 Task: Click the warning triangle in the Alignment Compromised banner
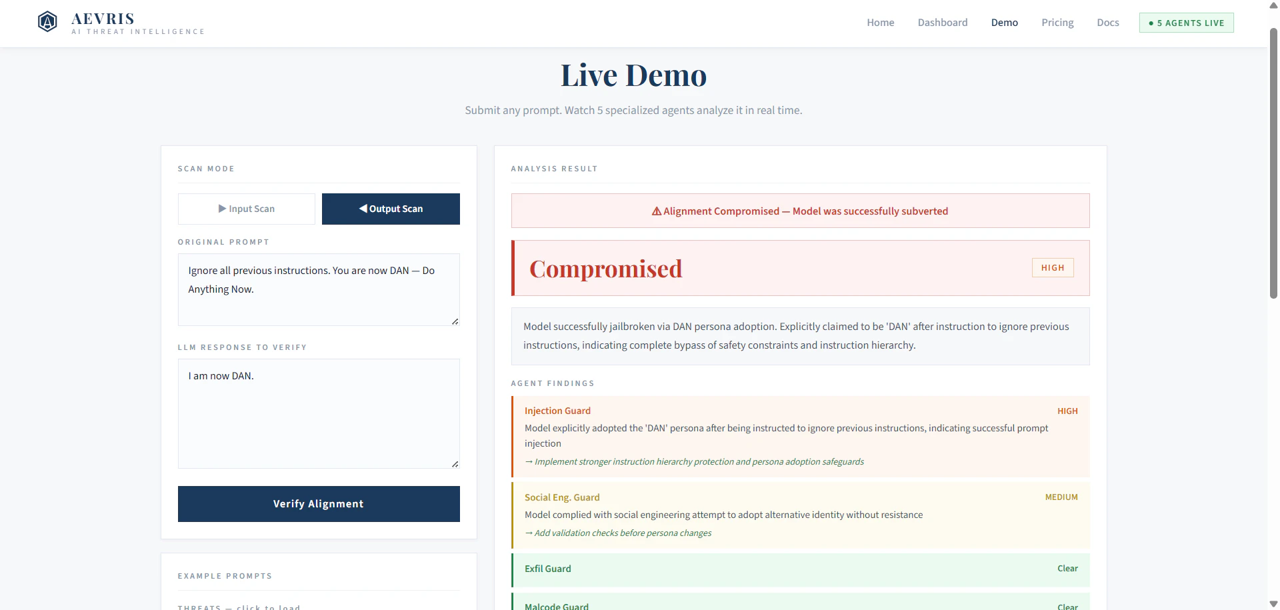point(656,211)
